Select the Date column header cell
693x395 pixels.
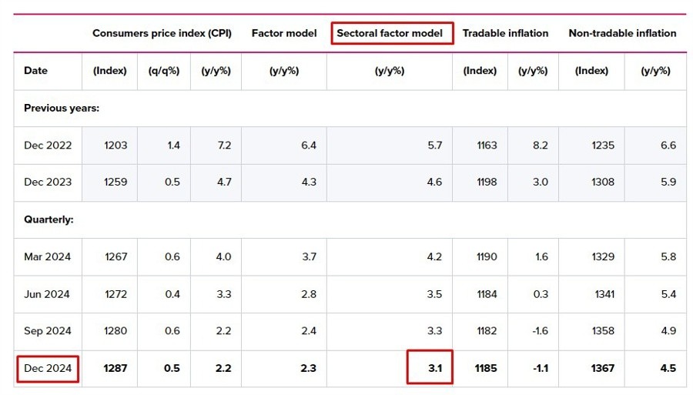[35, 71]
